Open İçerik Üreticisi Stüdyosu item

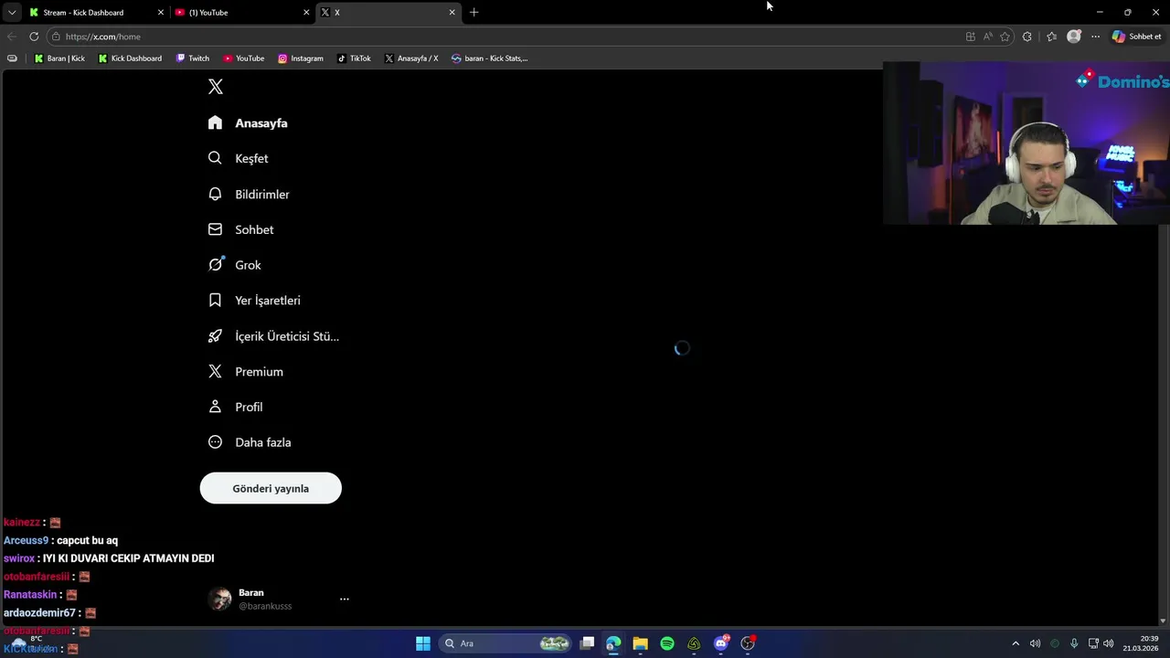[273, 335]
